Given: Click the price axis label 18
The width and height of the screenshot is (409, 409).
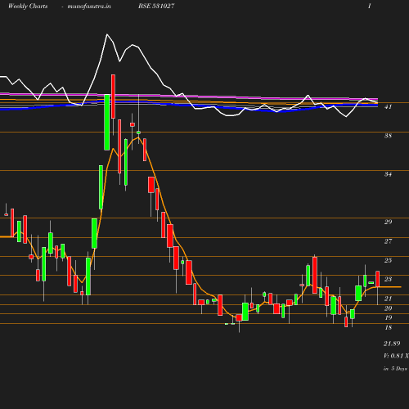Looking at the screenshot, I should click(388, 327).
